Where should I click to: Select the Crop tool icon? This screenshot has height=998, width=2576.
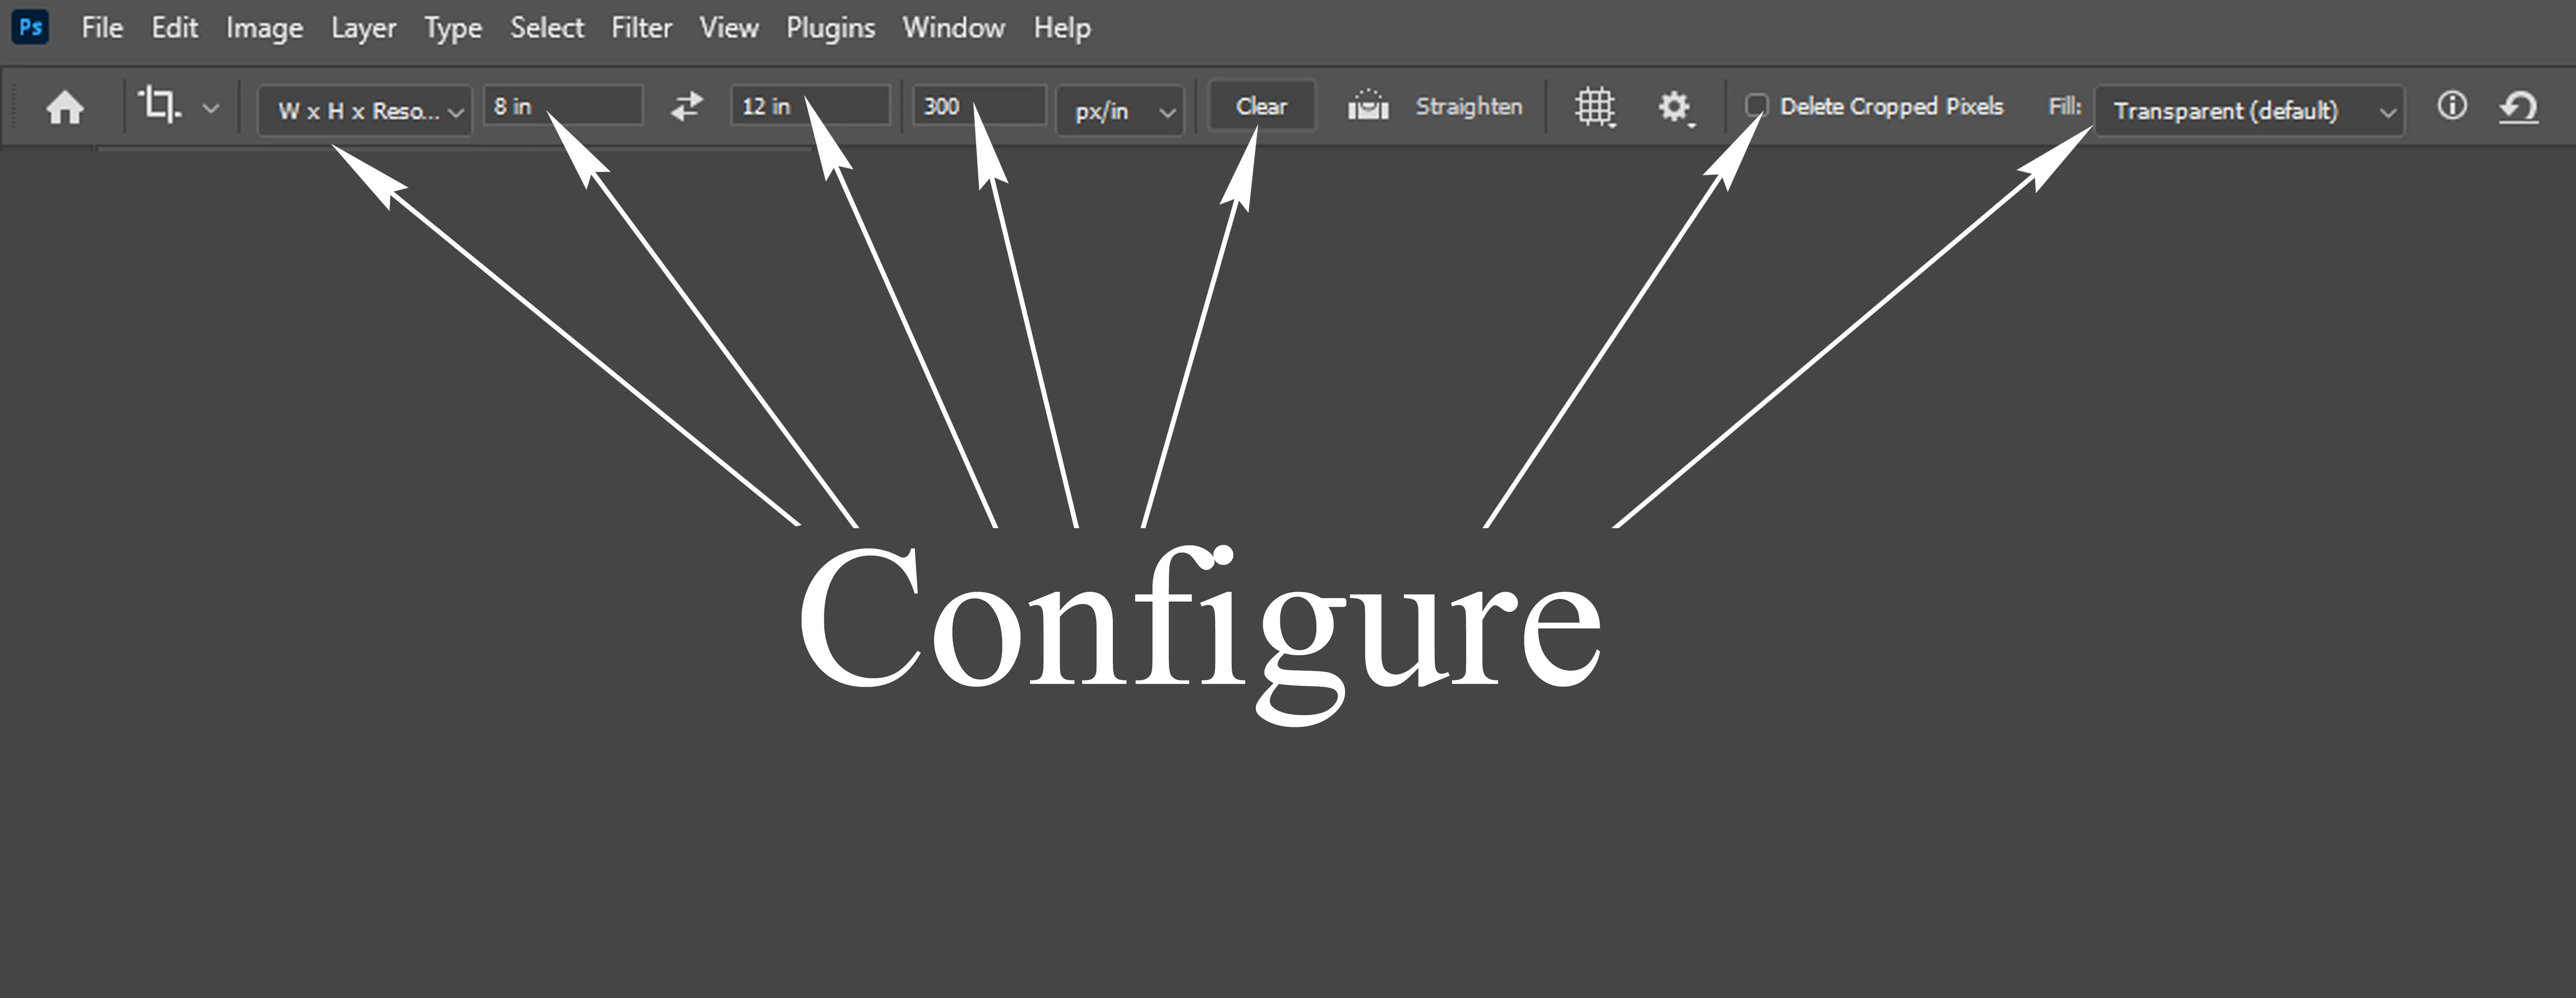click(x=159, y=104)
